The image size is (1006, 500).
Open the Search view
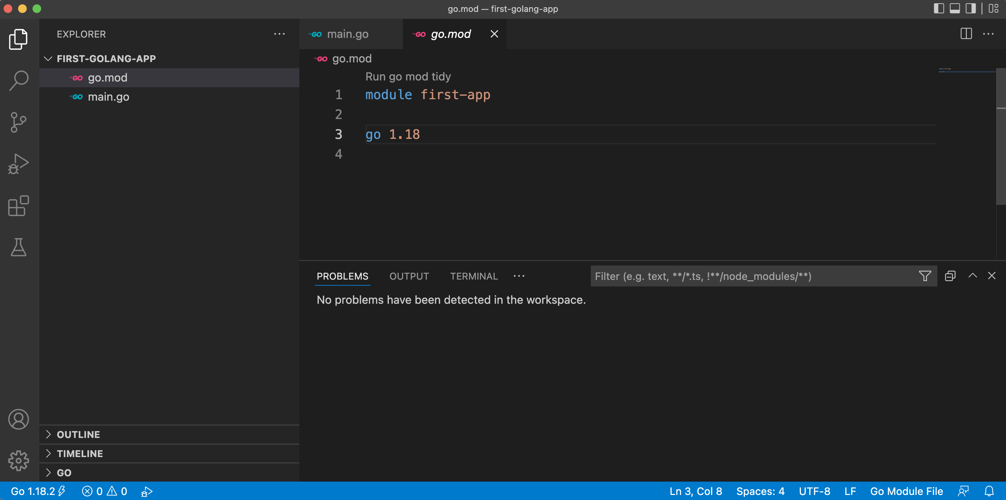pos(18,80)
